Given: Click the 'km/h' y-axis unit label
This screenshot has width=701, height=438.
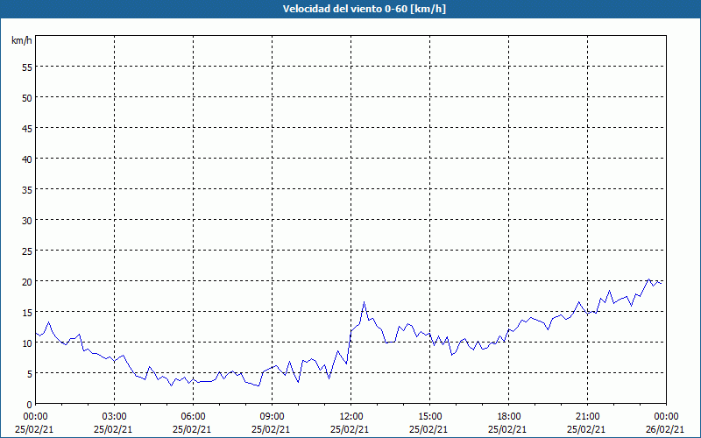Looking at the screenshot, I should click(x=22, y=40).
